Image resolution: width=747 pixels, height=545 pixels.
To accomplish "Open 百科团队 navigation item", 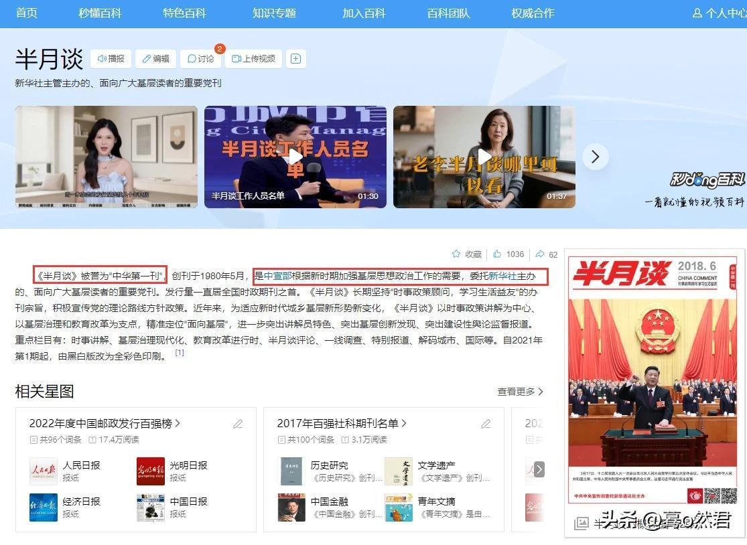I will pyautogui.click(x=448, y=13).
